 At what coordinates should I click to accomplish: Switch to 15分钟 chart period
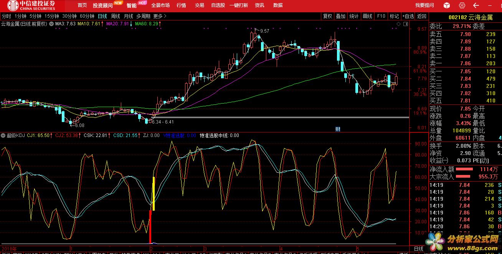[x=52, y=16]
